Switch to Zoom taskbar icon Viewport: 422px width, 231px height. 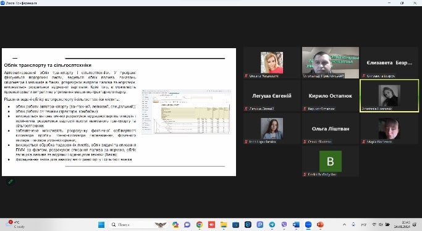[308, 225]
